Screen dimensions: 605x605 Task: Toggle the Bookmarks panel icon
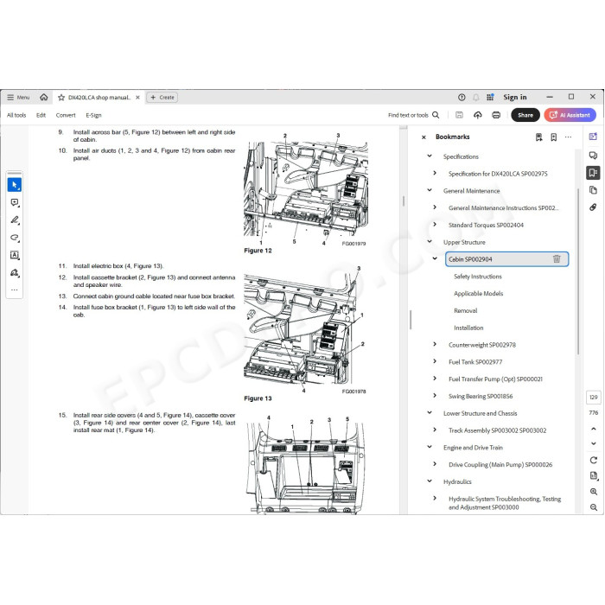pyautogui.click(x=593, y=173)
